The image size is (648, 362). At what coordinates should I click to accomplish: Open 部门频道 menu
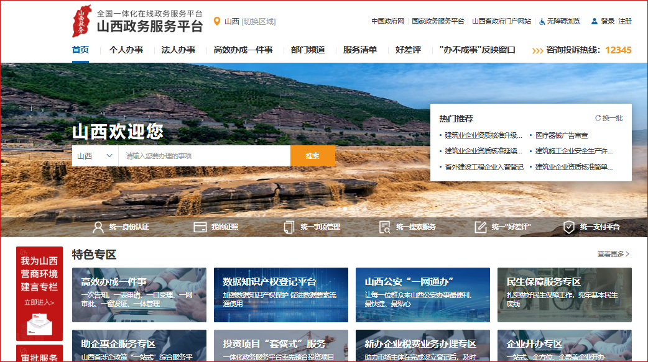(308, 50)
